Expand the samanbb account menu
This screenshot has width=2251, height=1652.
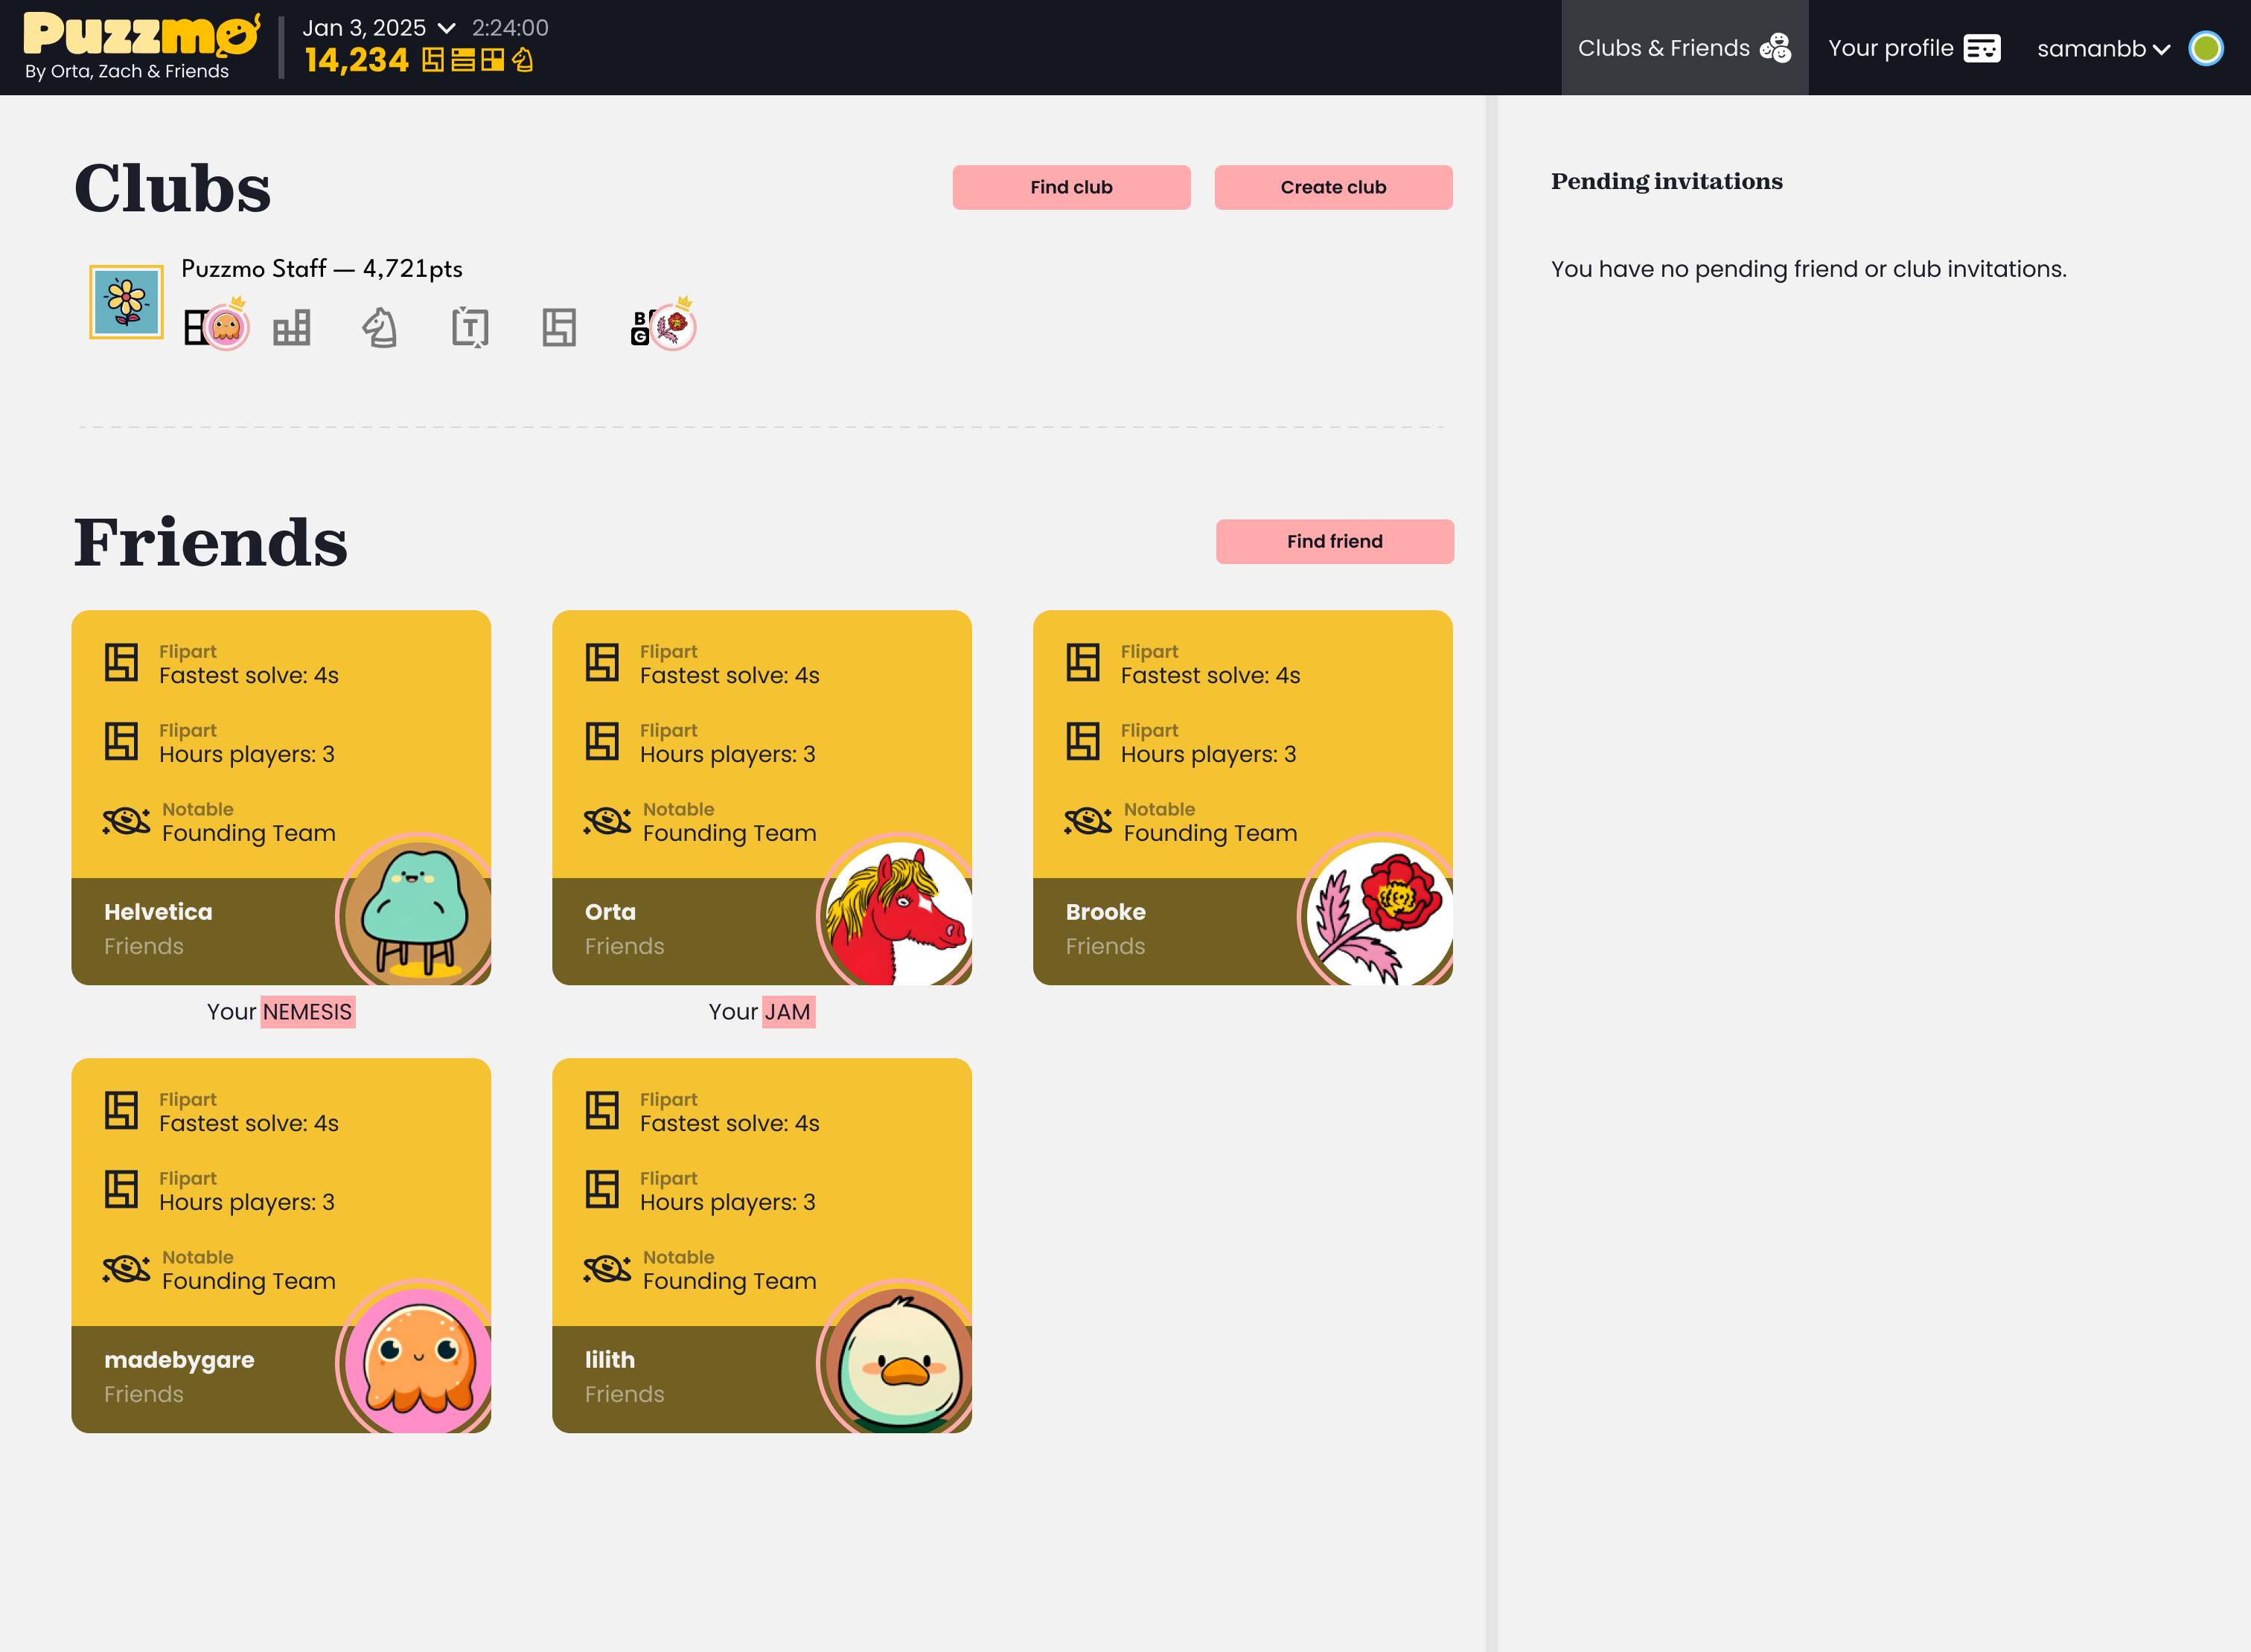(2103, 49)
